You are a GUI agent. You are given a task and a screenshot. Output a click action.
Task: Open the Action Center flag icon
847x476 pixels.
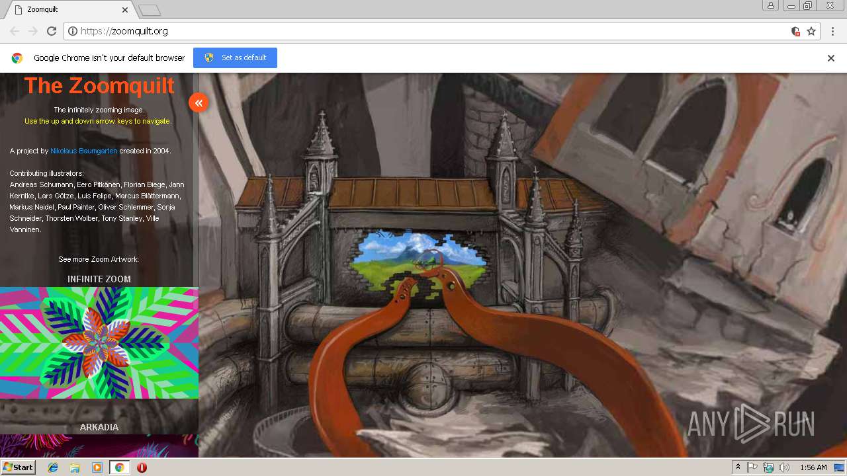pos(752,467)
